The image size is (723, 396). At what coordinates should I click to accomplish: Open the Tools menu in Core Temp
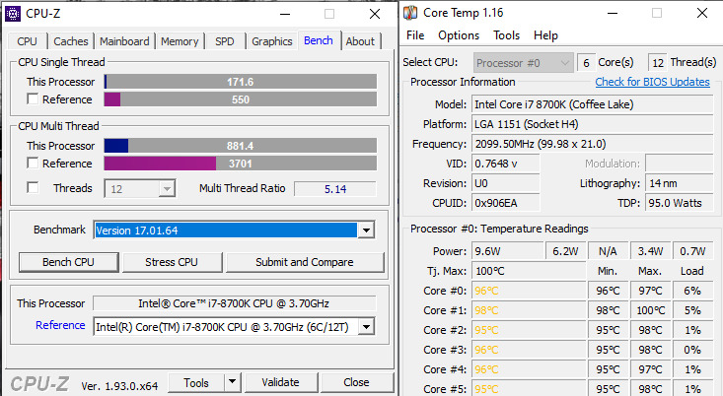506,35
